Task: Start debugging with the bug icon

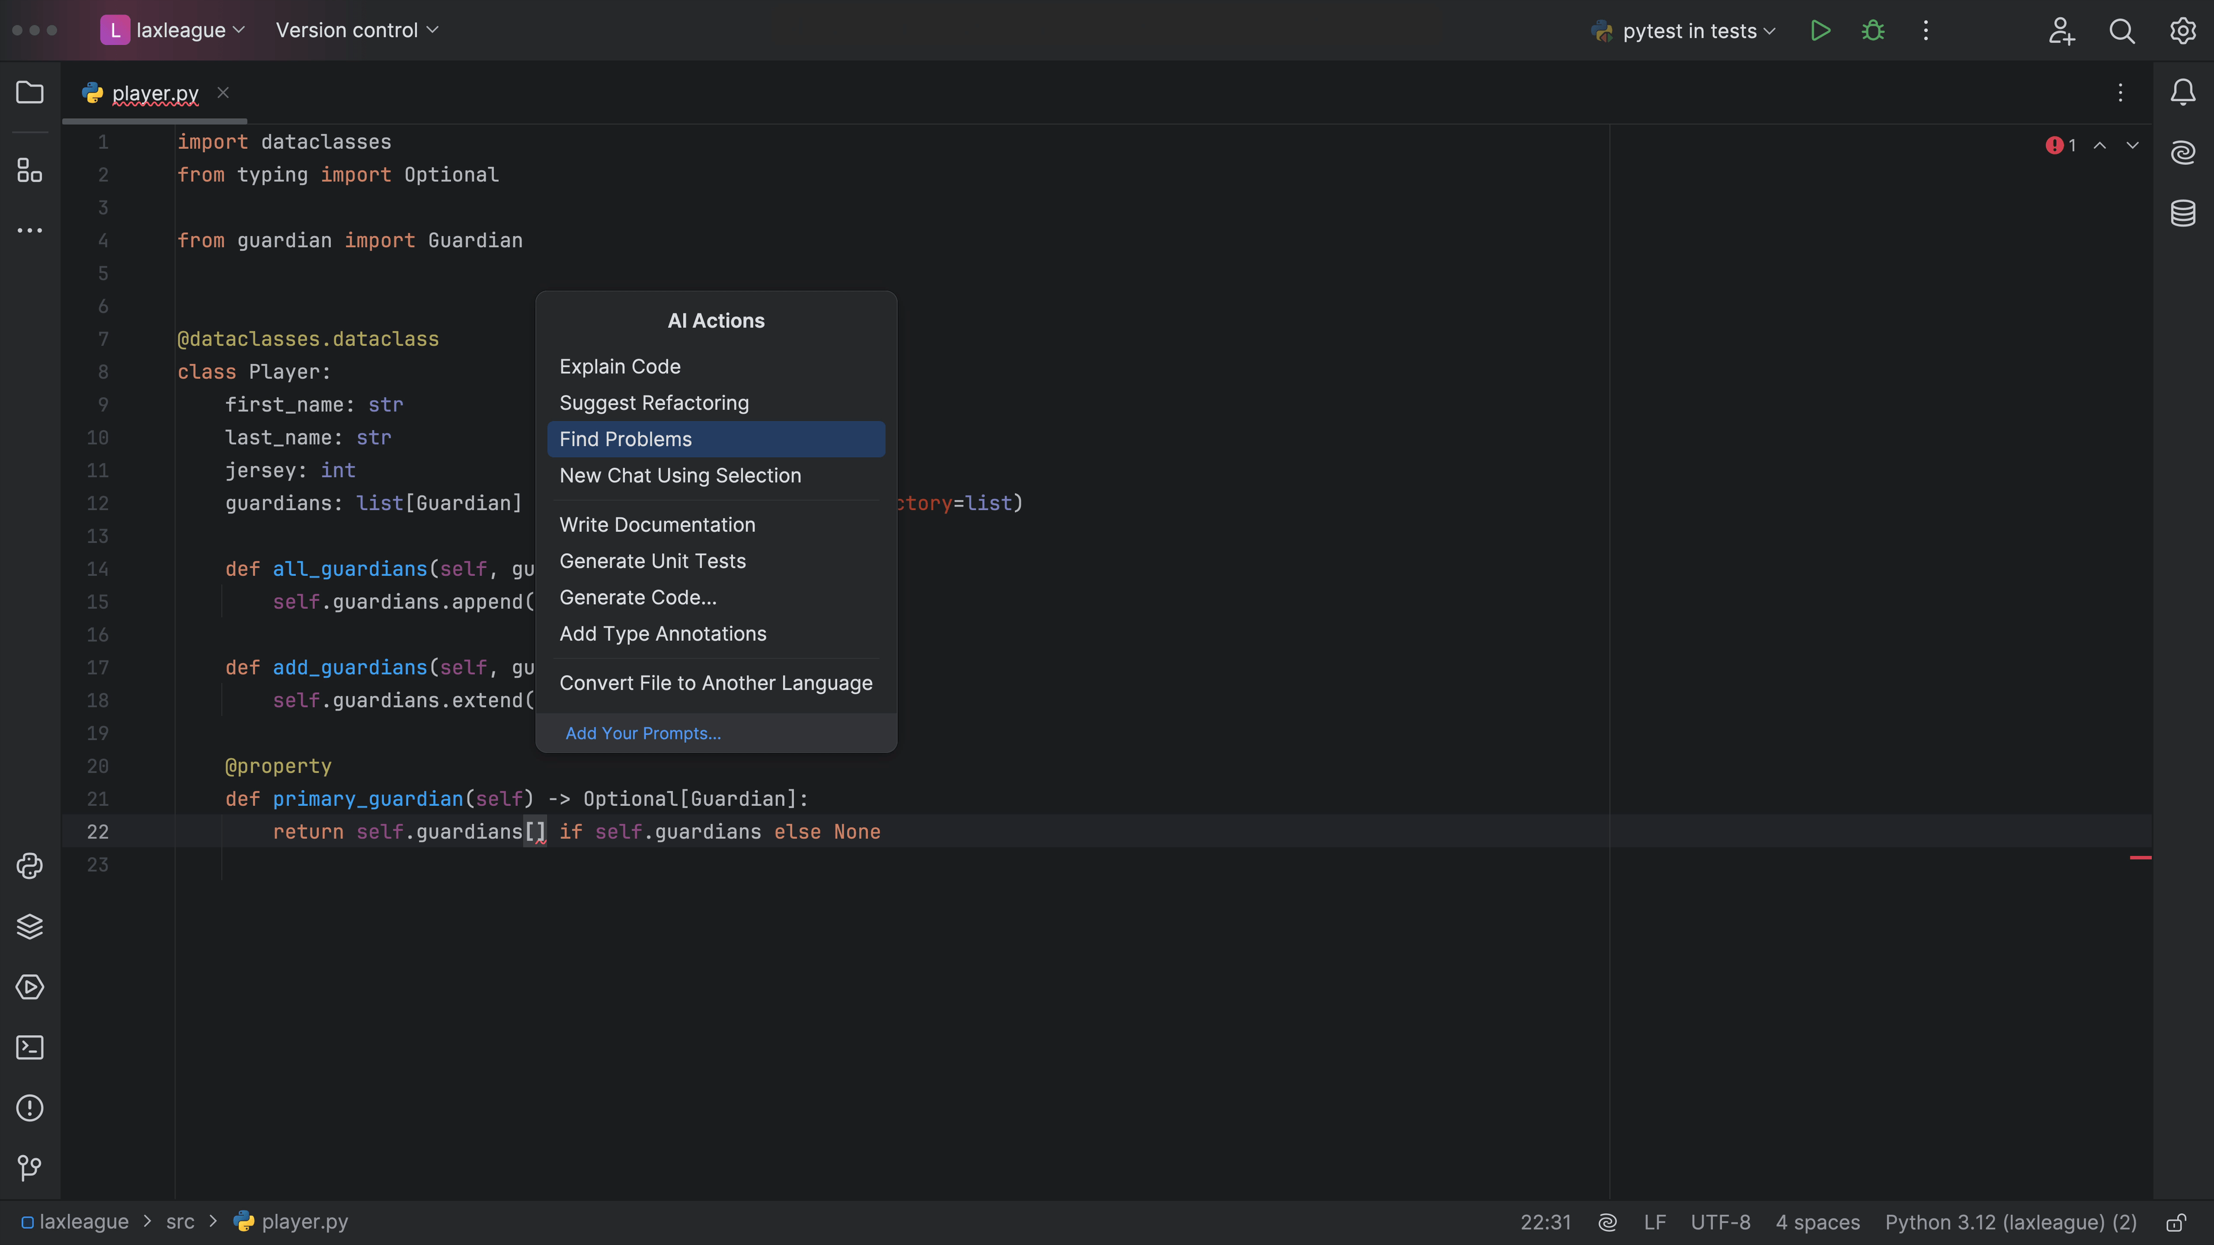Action: tap(1873, 30)
